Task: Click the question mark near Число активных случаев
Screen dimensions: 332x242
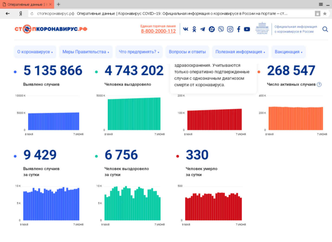Action: (319, 85)
